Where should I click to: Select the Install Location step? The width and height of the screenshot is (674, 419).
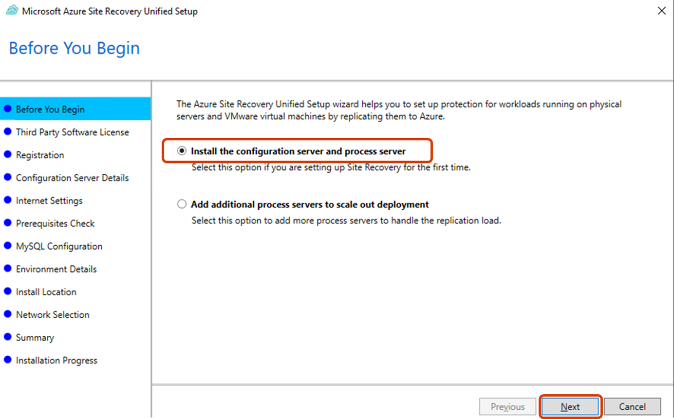[x=46, y=291]
